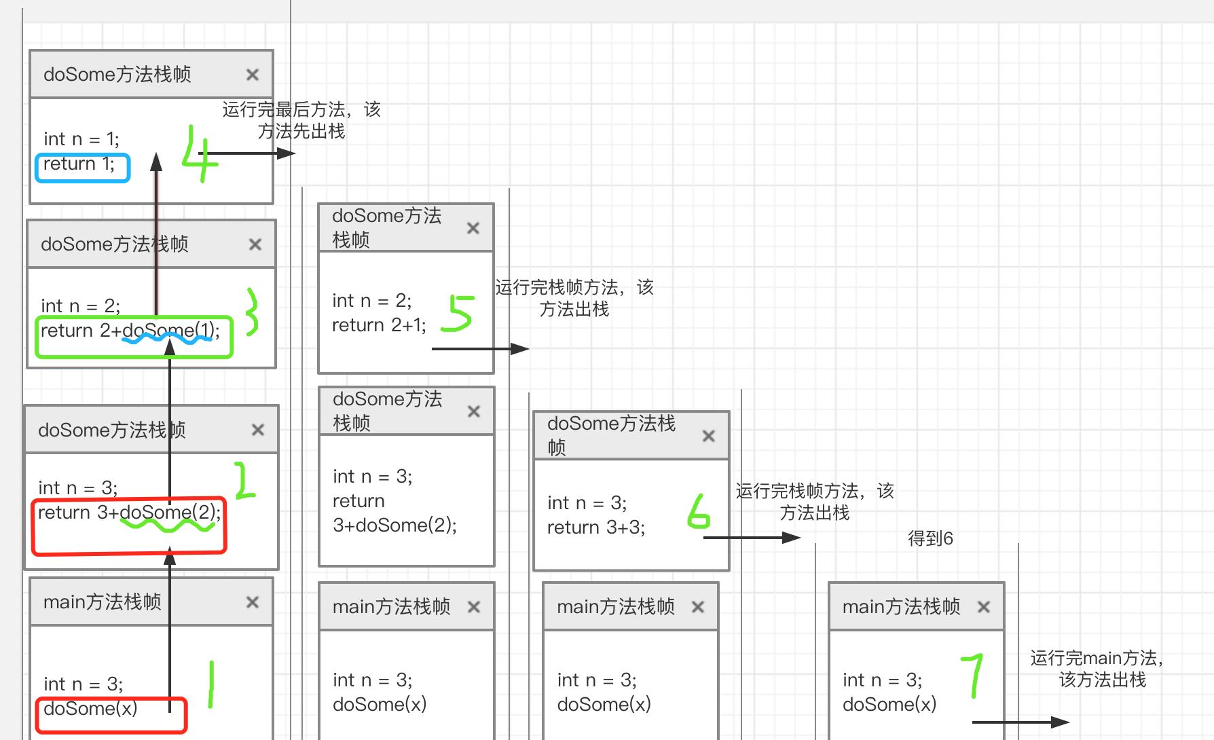The image size is (1214, 740).
Task: Select the 'int n = 1;' line
Action: 81,139
